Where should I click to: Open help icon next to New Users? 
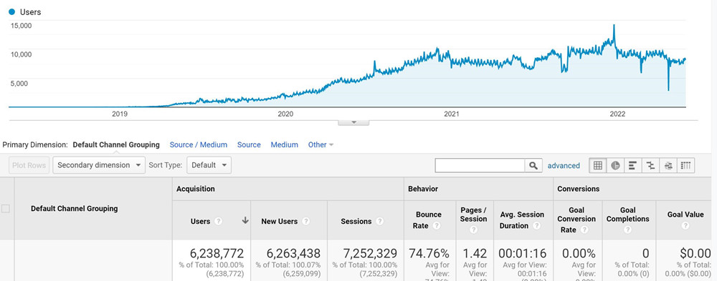(x=306, y=221)
